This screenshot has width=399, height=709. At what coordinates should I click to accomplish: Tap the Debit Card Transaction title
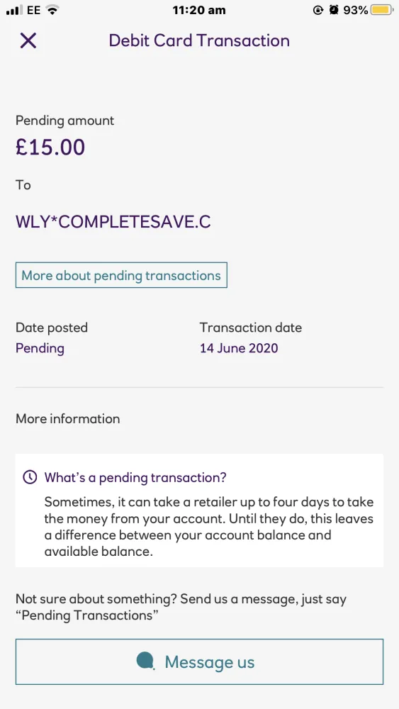[199, 40]
